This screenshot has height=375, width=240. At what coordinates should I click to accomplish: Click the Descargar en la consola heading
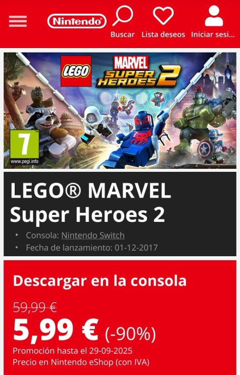click(x=100, y=281)
